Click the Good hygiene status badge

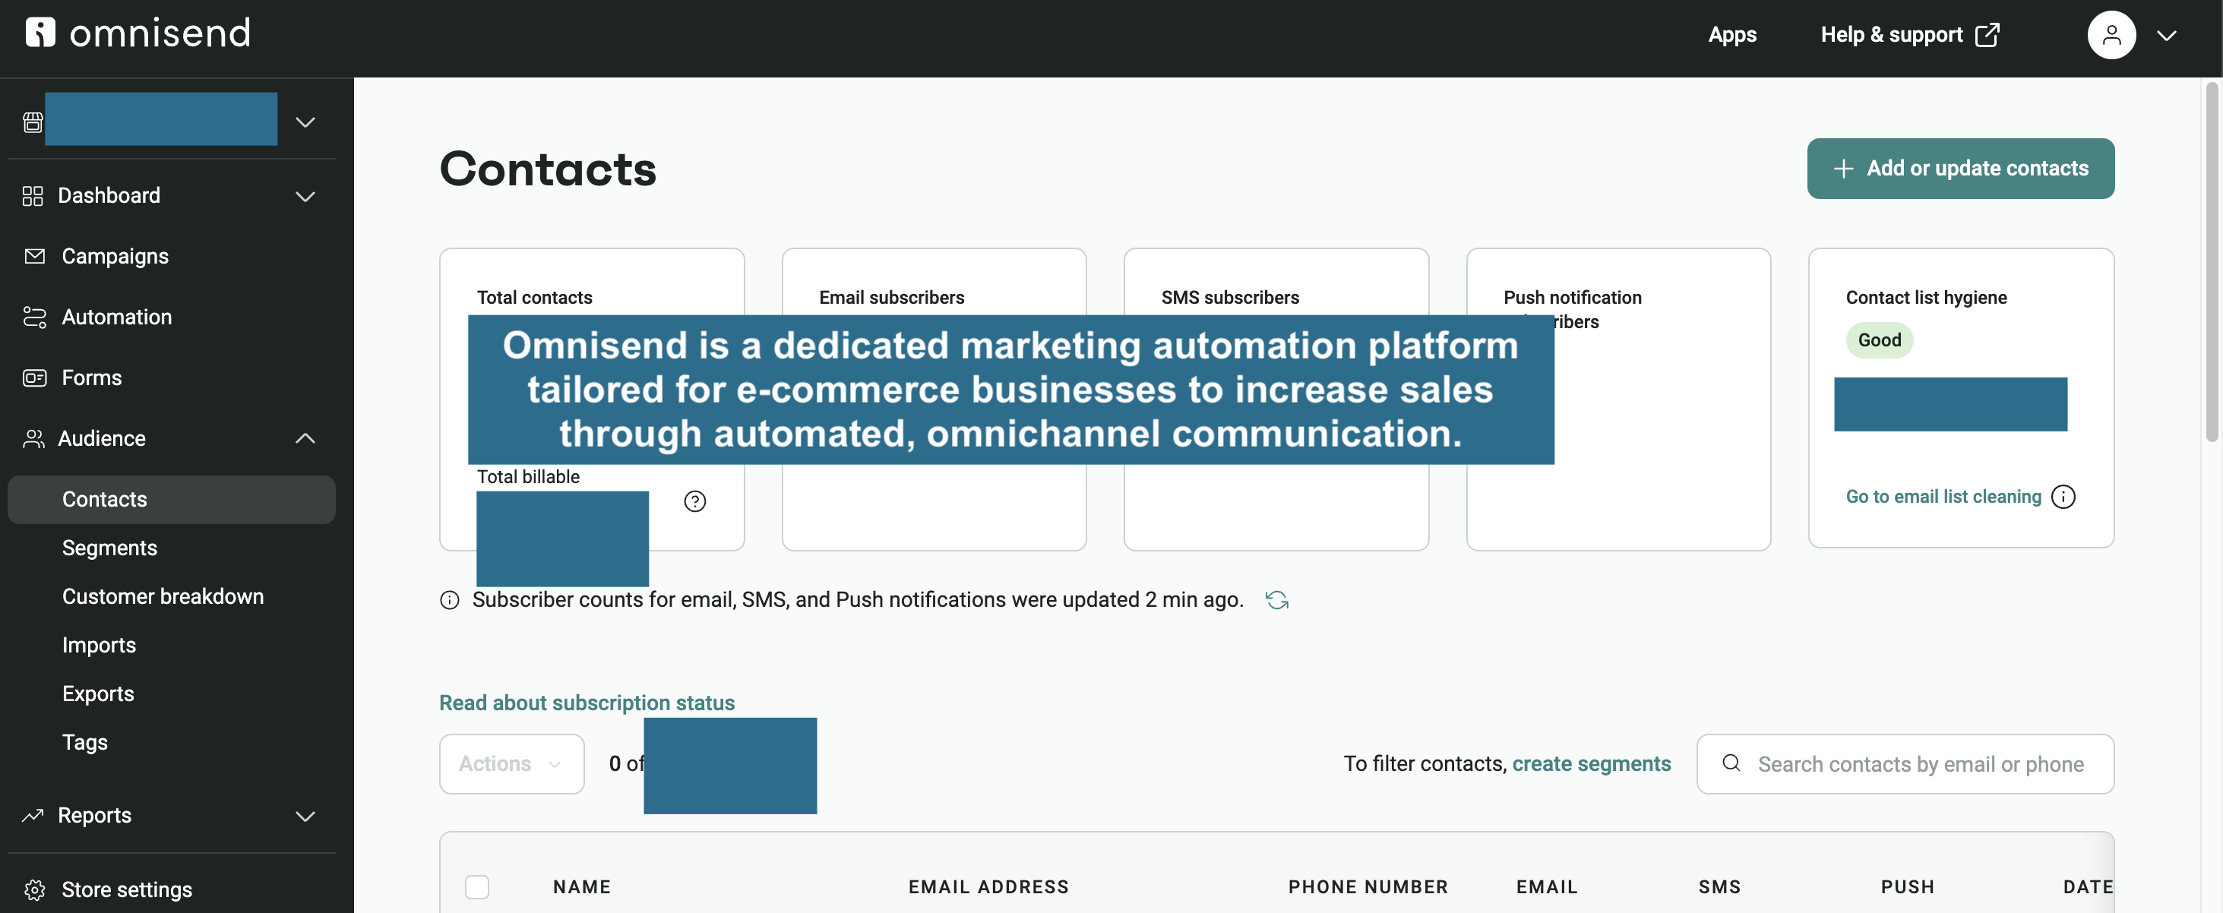pyautogui.click(x=1880, y=340)
